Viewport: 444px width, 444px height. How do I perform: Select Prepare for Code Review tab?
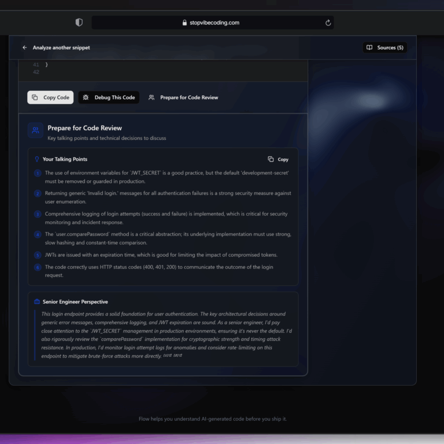tap(183, 97)
